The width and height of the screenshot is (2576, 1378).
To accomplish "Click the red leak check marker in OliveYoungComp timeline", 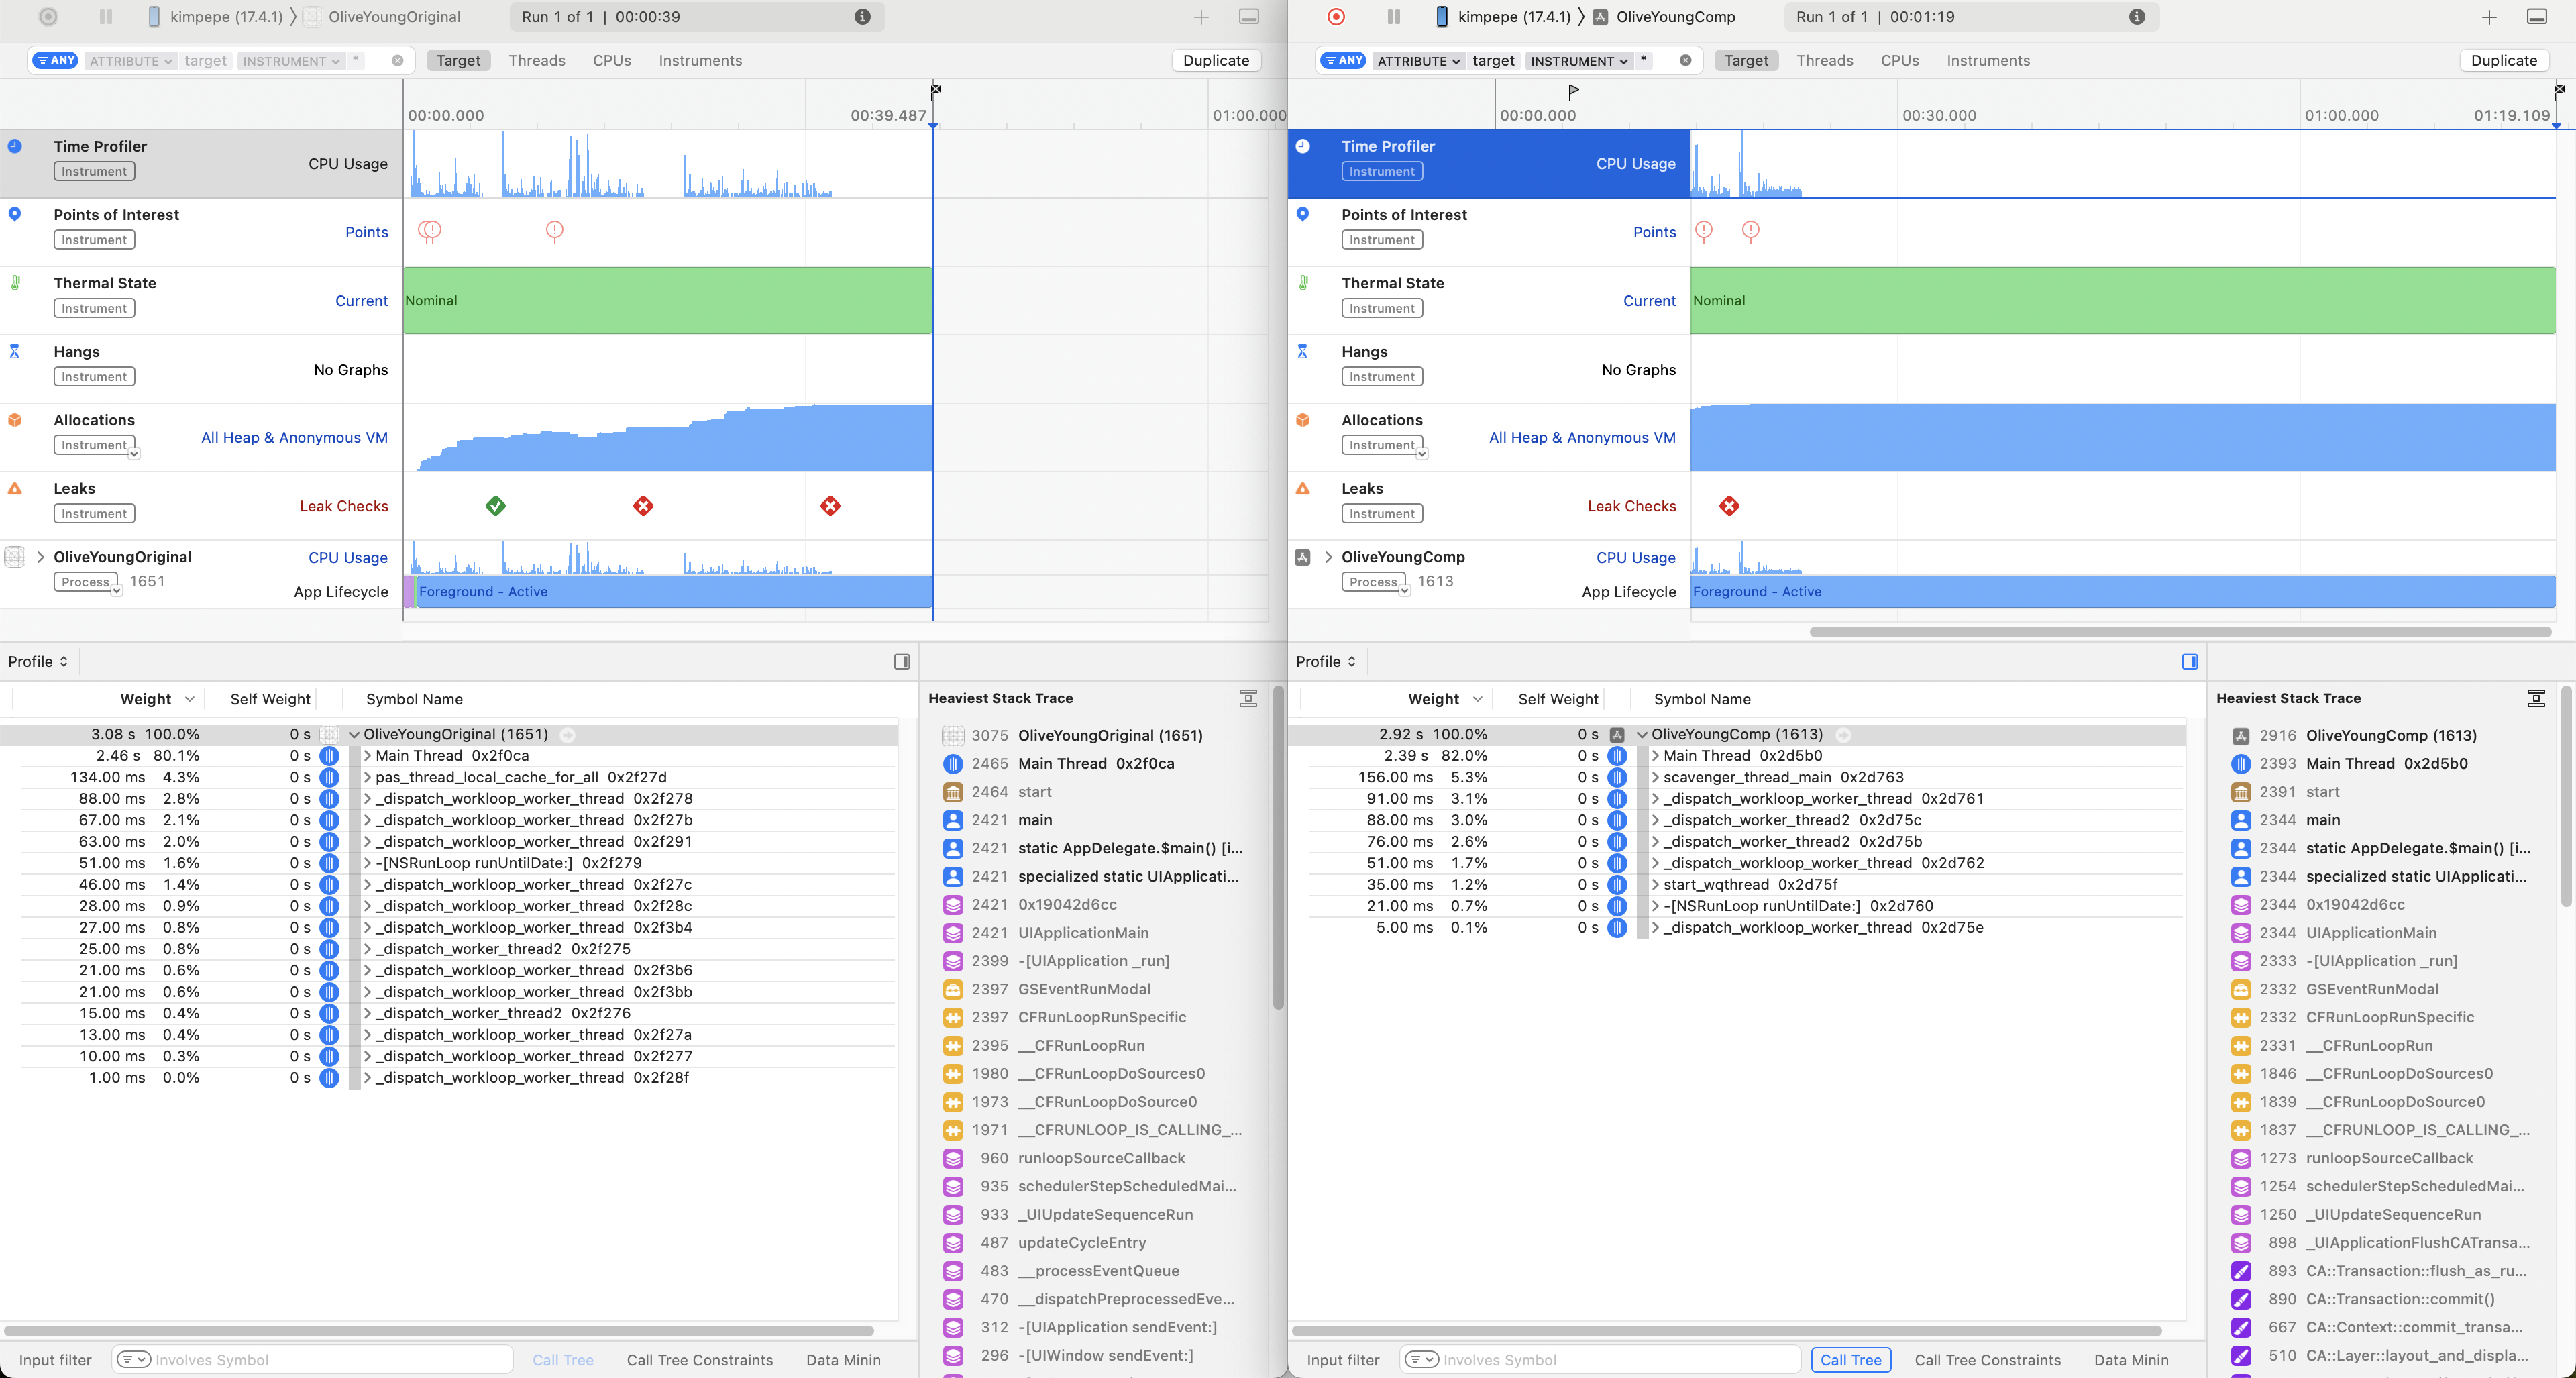I will (1729, 506).
